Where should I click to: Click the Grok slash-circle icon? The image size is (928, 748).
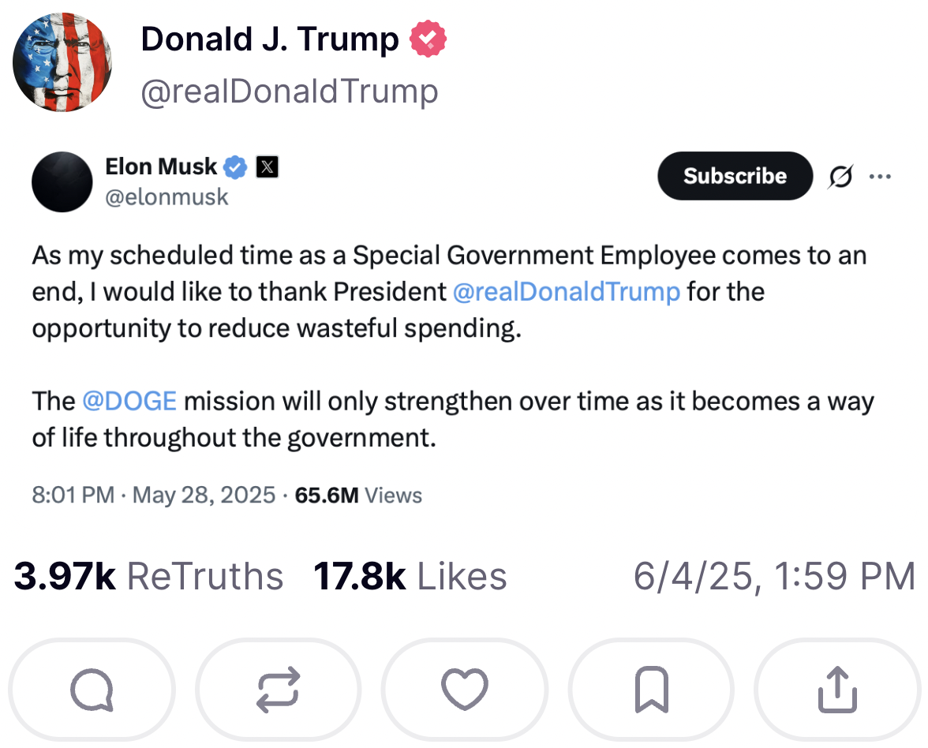[840, 177]
